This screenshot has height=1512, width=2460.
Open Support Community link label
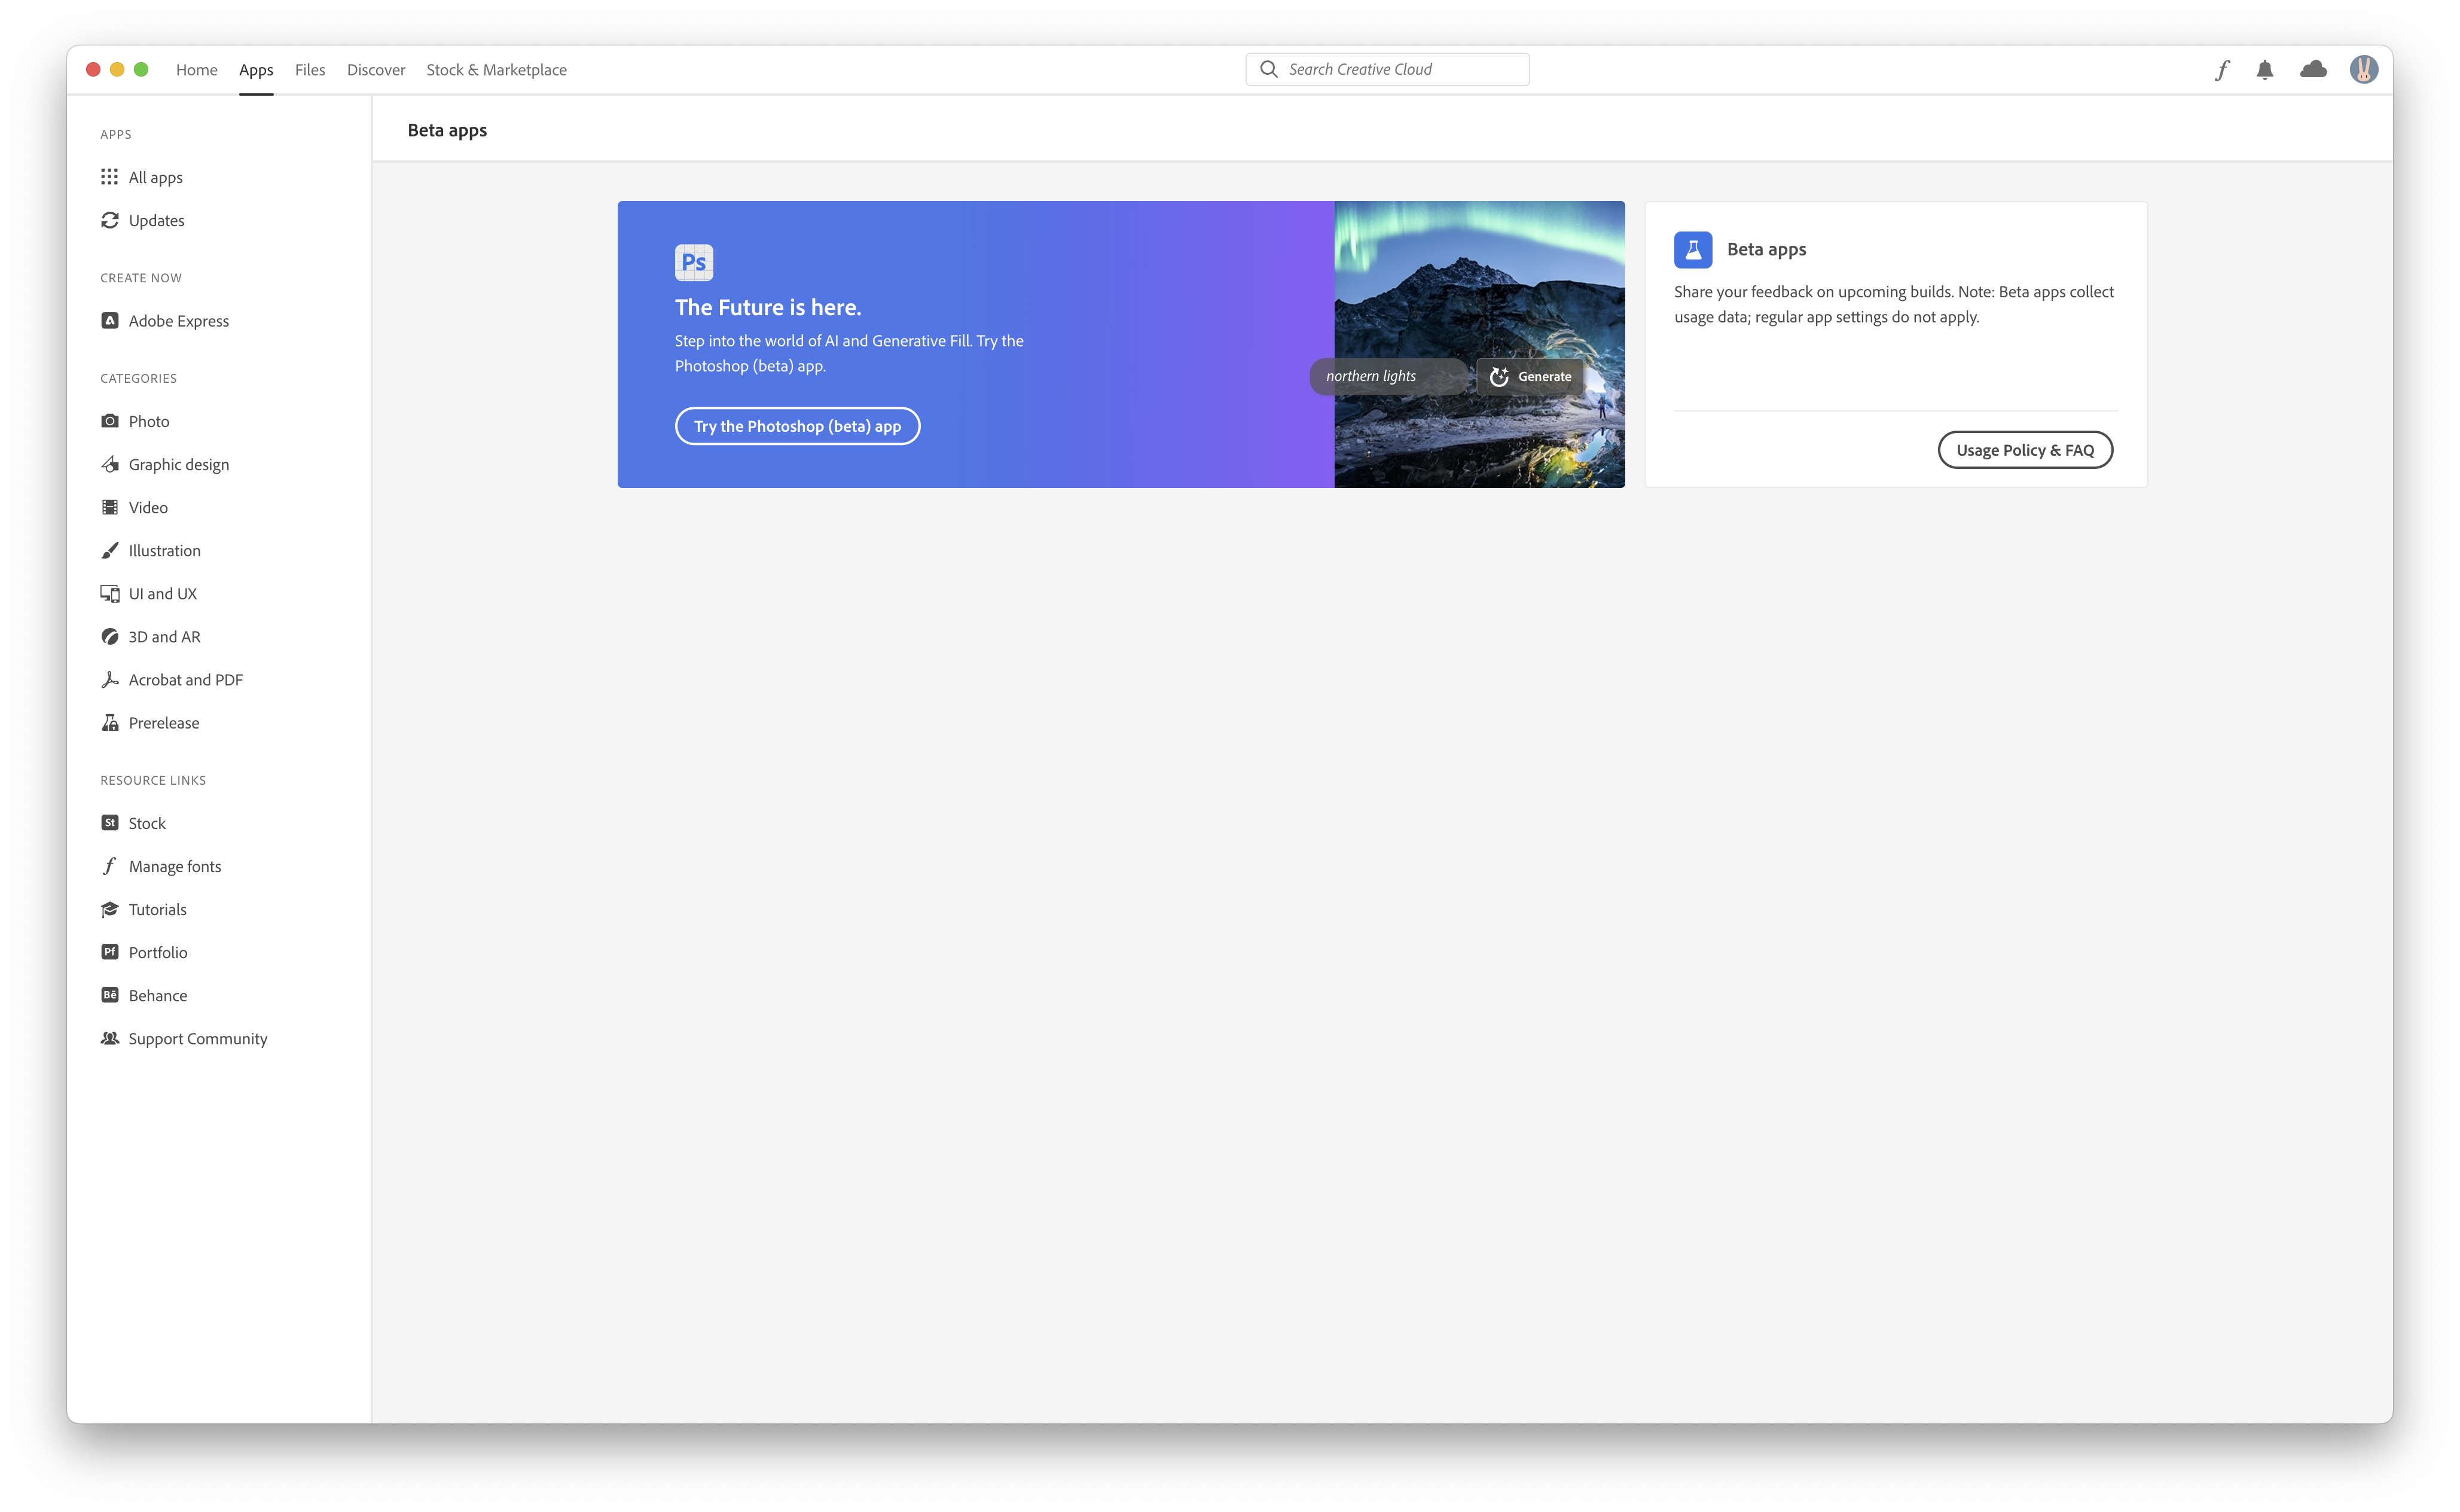[x=198, y=1038]
